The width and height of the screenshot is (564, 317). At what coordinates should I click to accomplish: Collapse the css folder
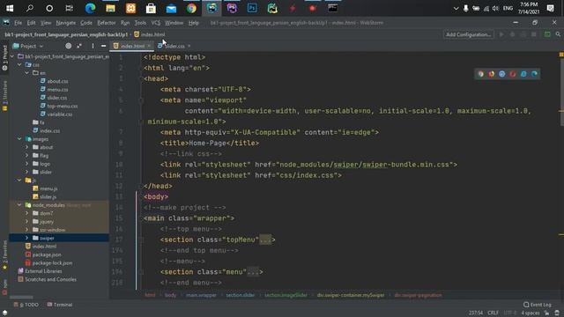click(19, 64)
